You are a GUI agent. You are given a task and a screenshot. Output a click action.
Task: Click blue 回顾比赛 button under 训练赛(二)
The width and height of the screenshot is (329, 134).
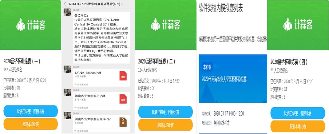(x=165, y=112)
